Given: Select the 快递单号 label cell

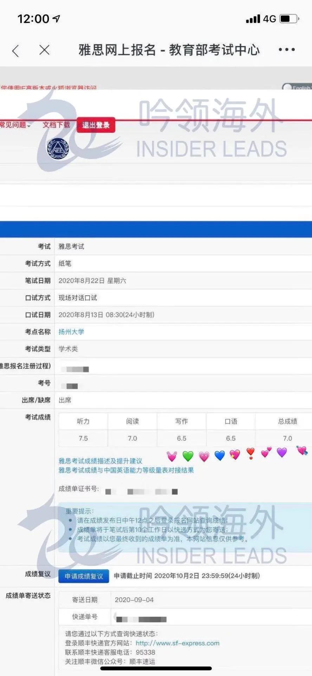Looking at the screenshot, I should tap(85, 616).
